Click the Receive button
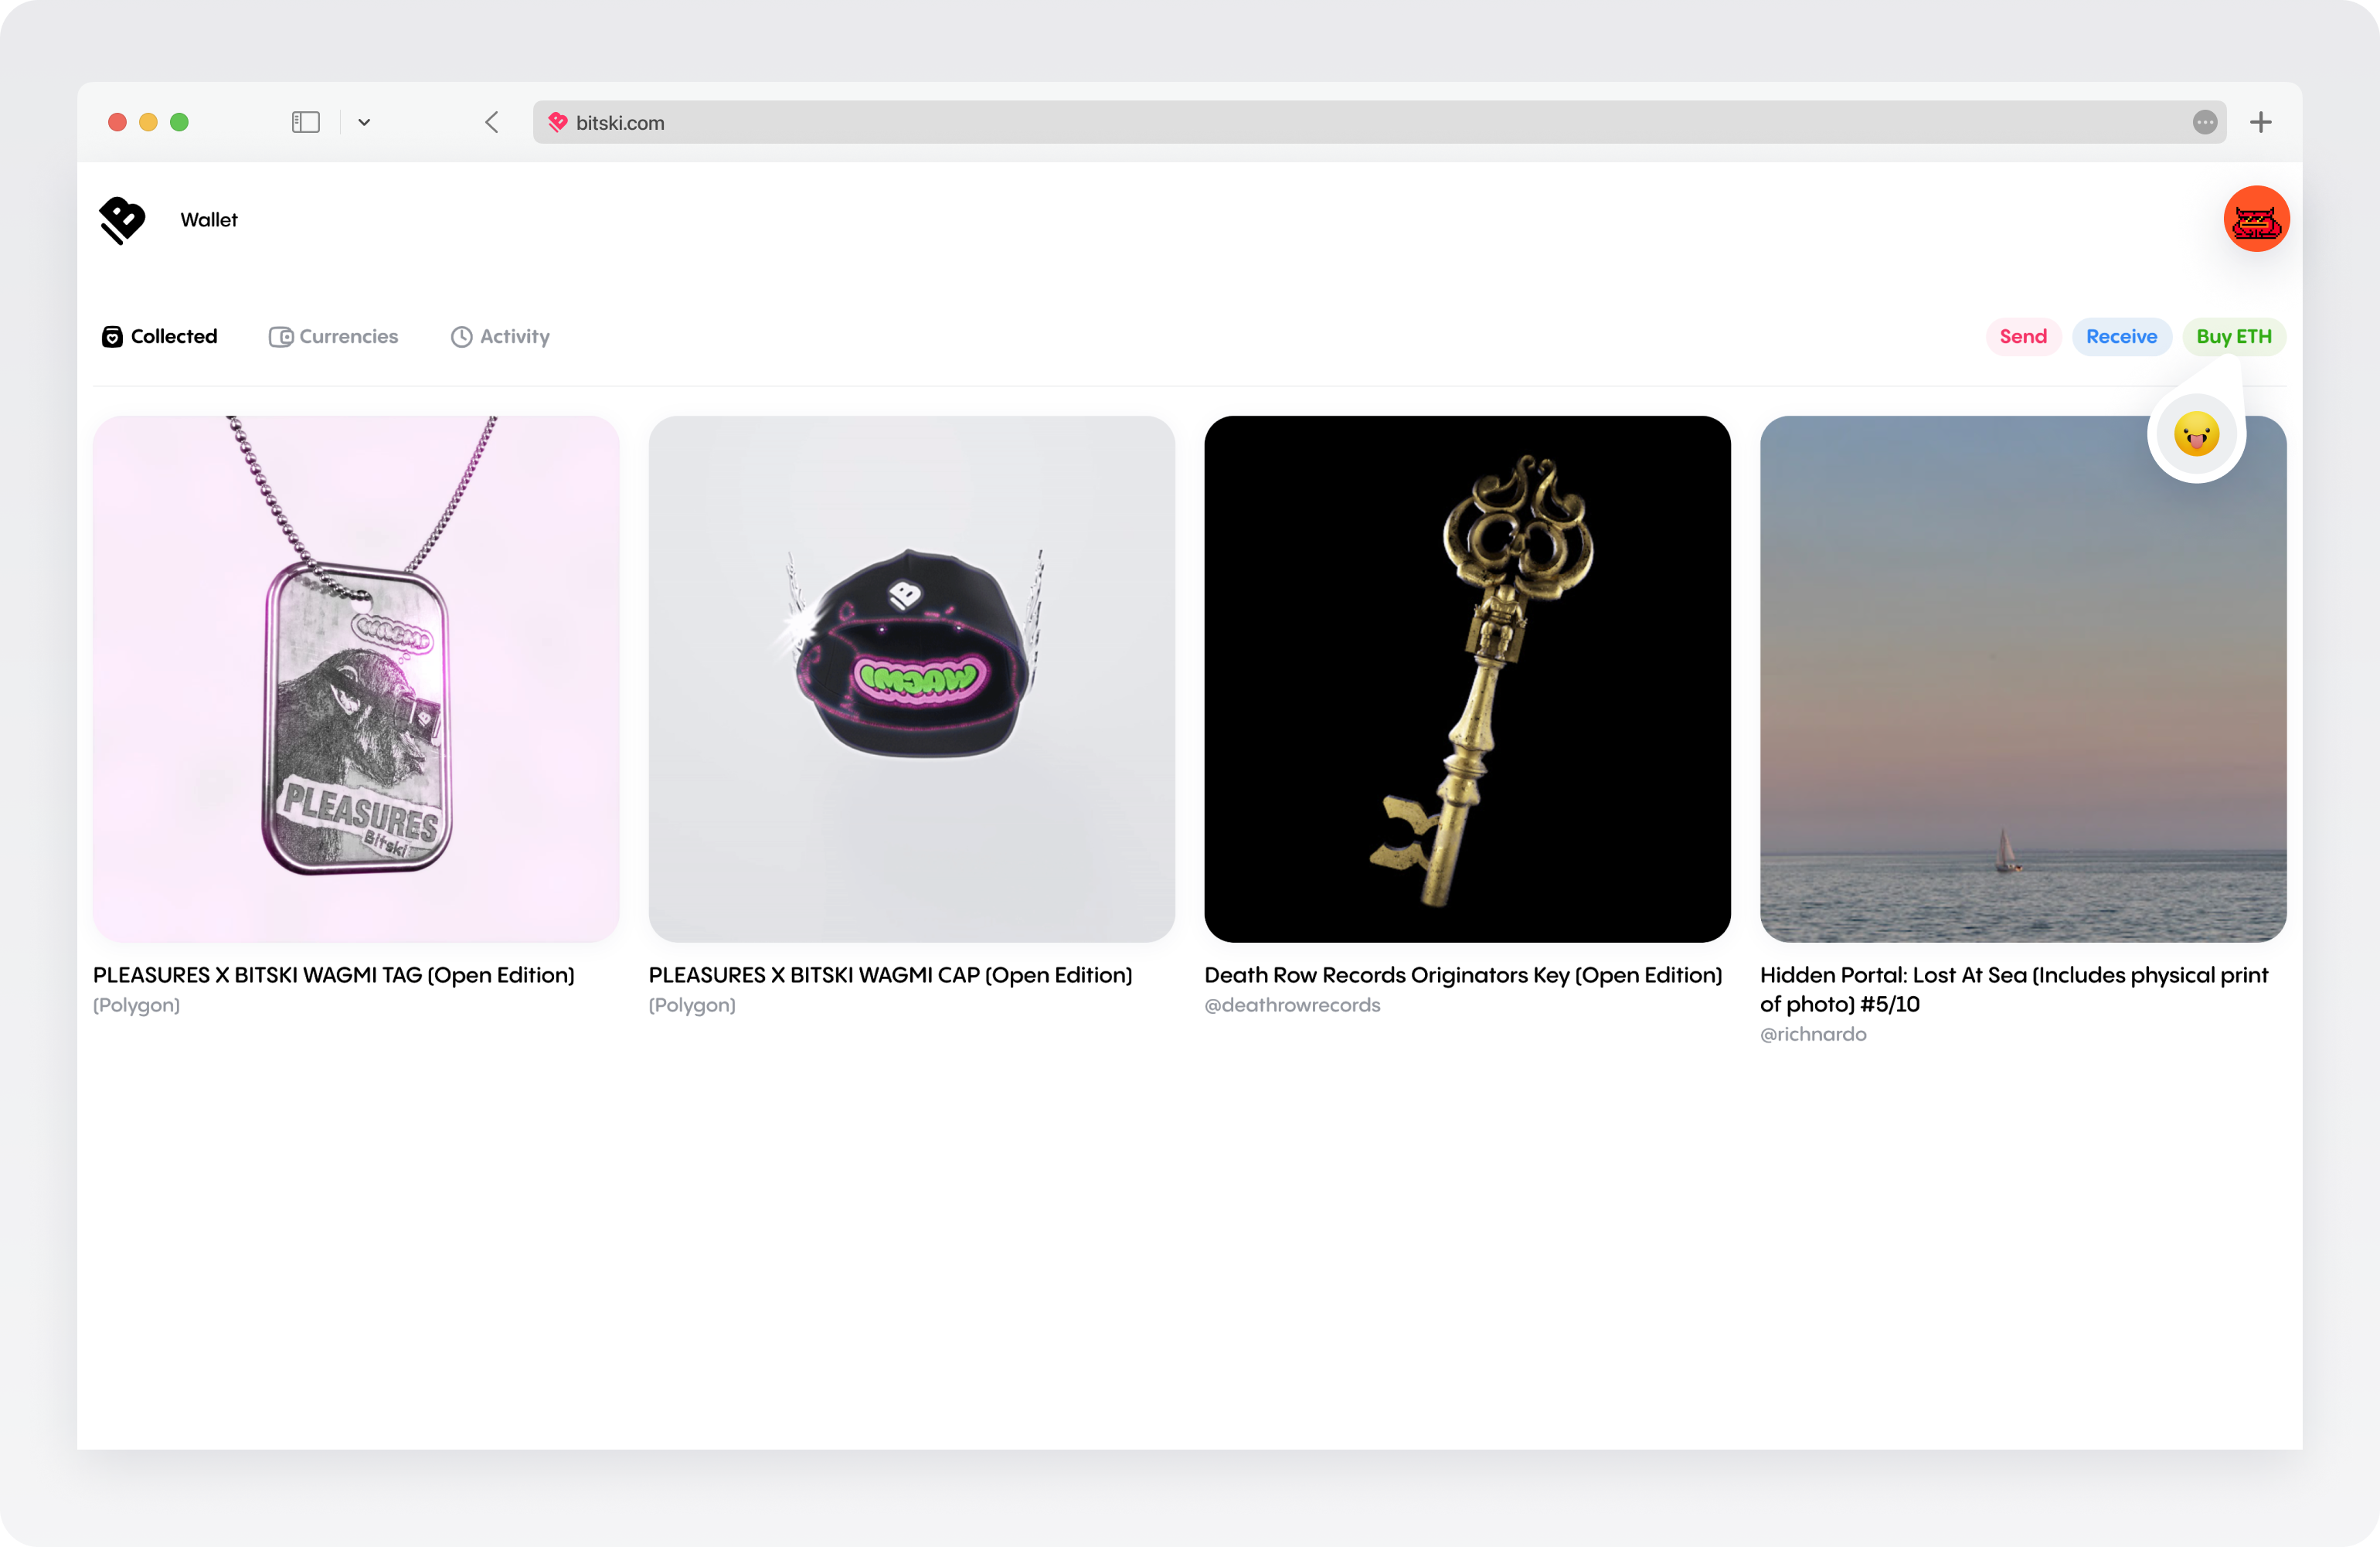 tap(2121, 337)
